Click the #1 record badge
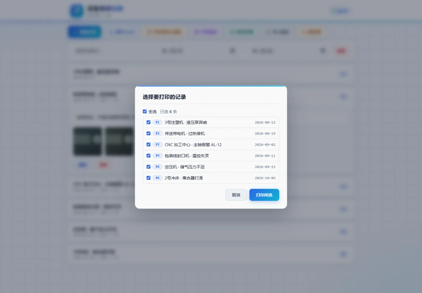The width and height of the screenshot is (422, 293). click(158, 122)
